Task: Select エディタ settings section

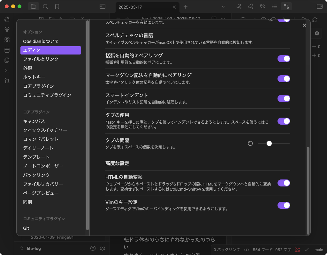Action: point(51,50)
